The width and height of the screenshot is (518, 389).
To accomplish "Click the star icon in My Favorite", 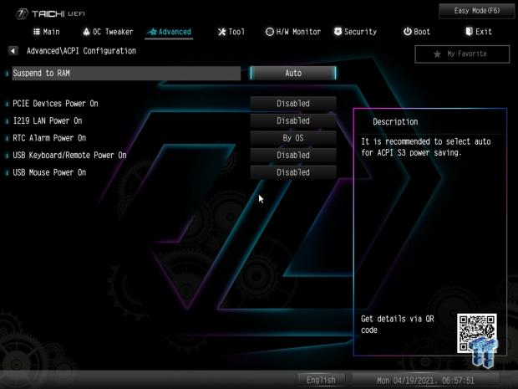I will 437,54.
